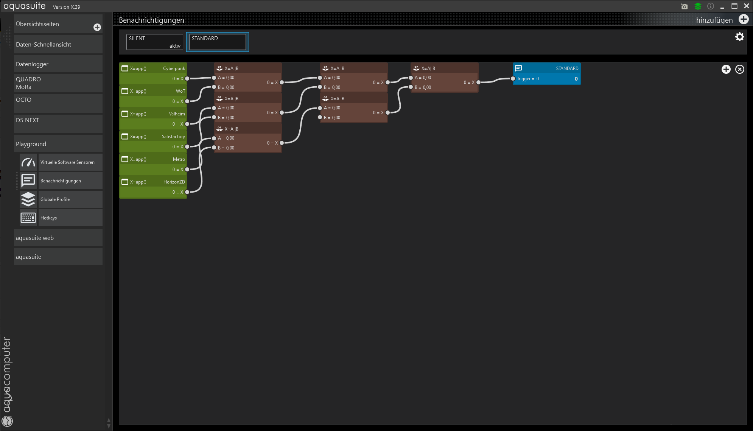Expand the QUADRO MoRa section

point(58,83)
